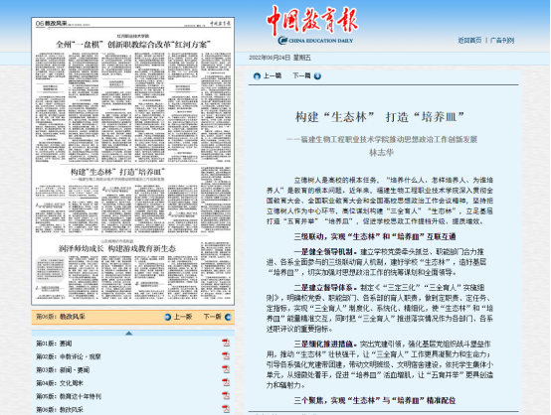Open 润泽郝幼成长 article region in page thumbnail
The height and width of the screenshot is (415, 551).
[x=117, y=248]
